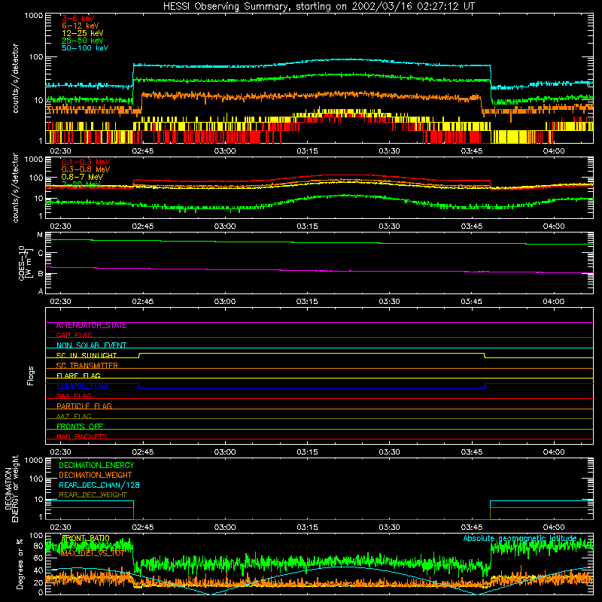Click the 25-50 keV legend label
Screen dimensions: 602x602
[x=83, y=41]
